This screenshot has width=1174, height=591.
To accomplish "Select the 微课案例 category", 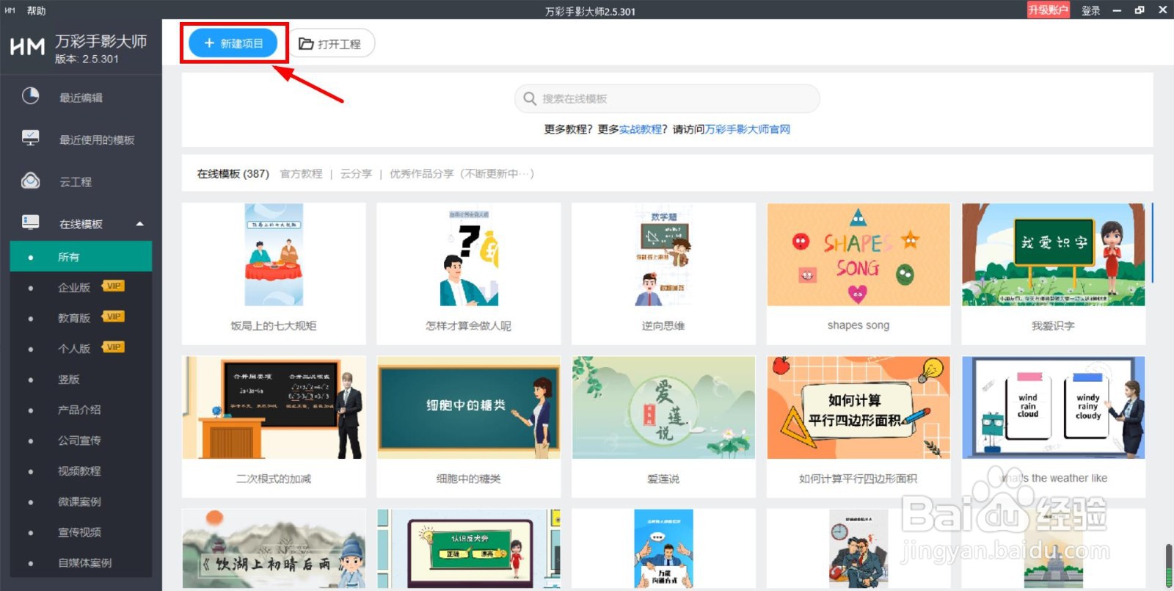I will click(x=81, y=501).
